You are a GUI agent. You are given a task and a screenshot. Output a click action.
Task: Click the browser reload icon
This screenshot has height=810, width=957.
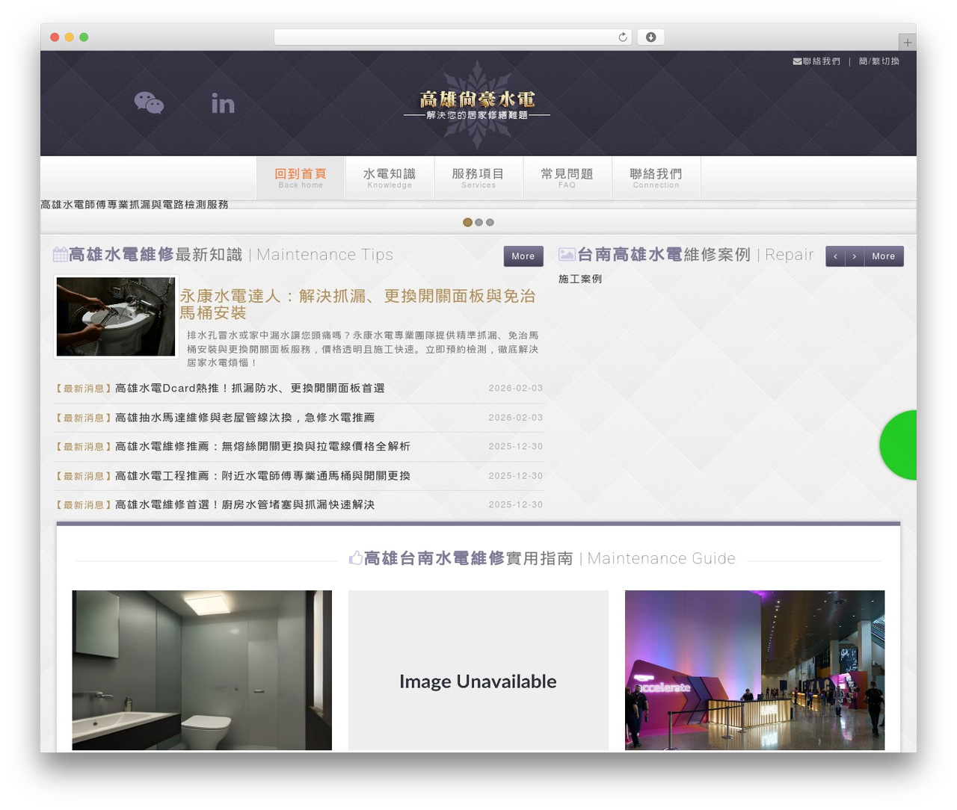(623, 37)
